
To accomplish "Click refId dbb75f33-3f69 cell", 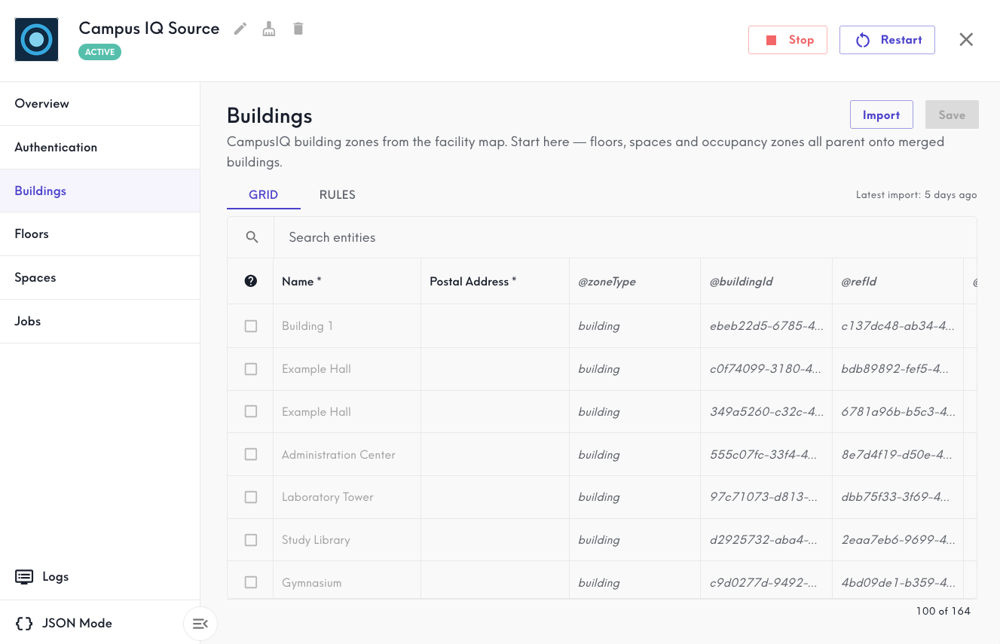I will click(898, 497).
